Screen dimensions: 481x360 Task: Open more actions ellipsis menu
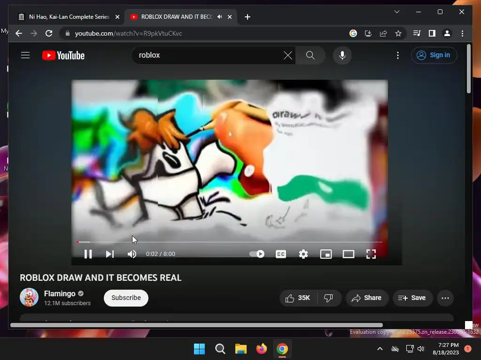point(445,298)
